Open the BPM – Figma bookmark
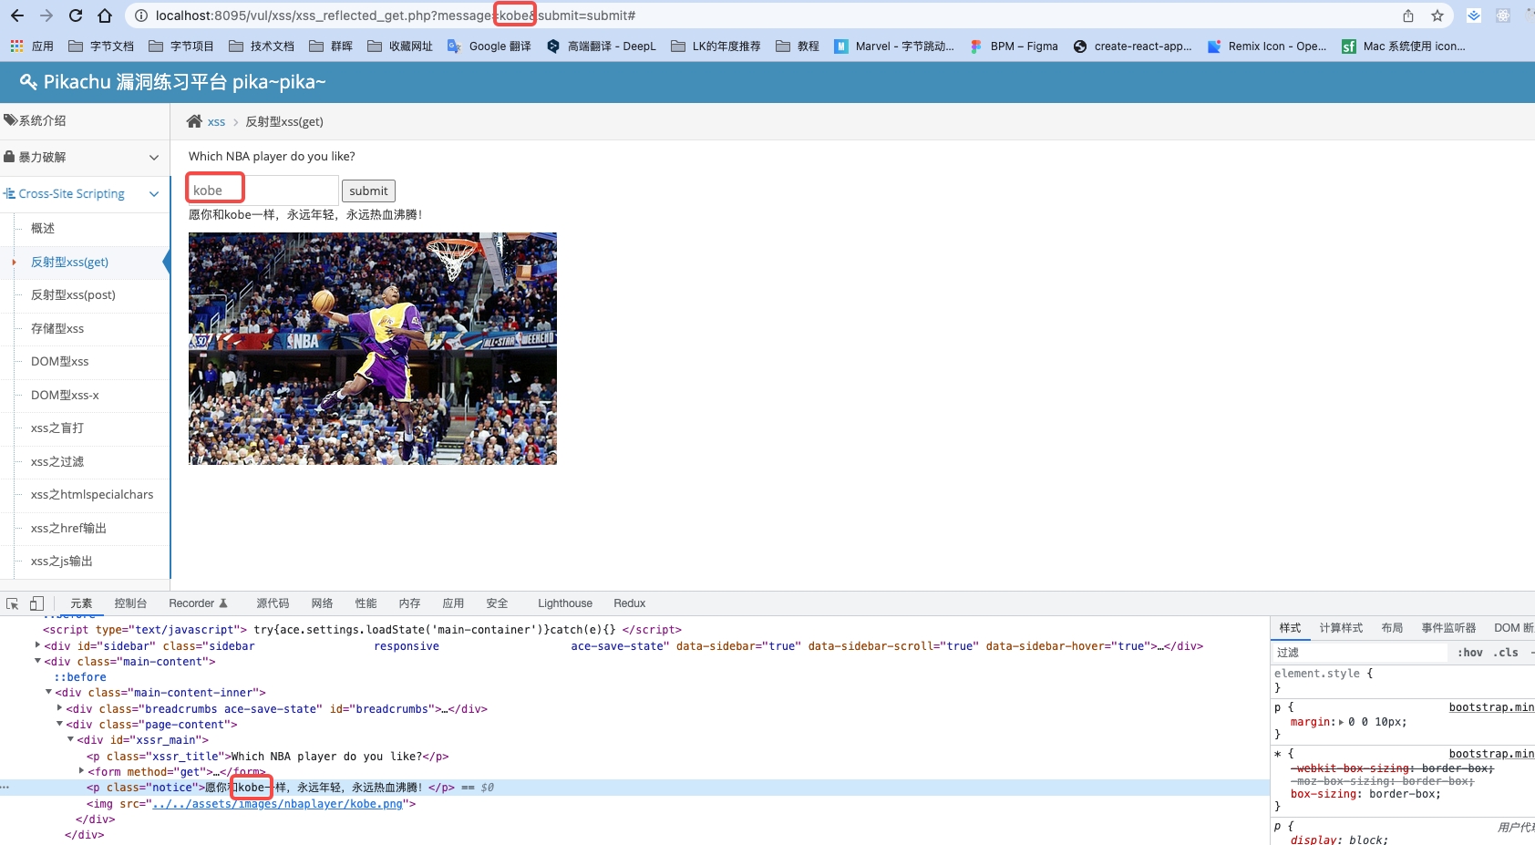Image resolution: width=1535 pixels, height=845 pixels. [1014, 46]
